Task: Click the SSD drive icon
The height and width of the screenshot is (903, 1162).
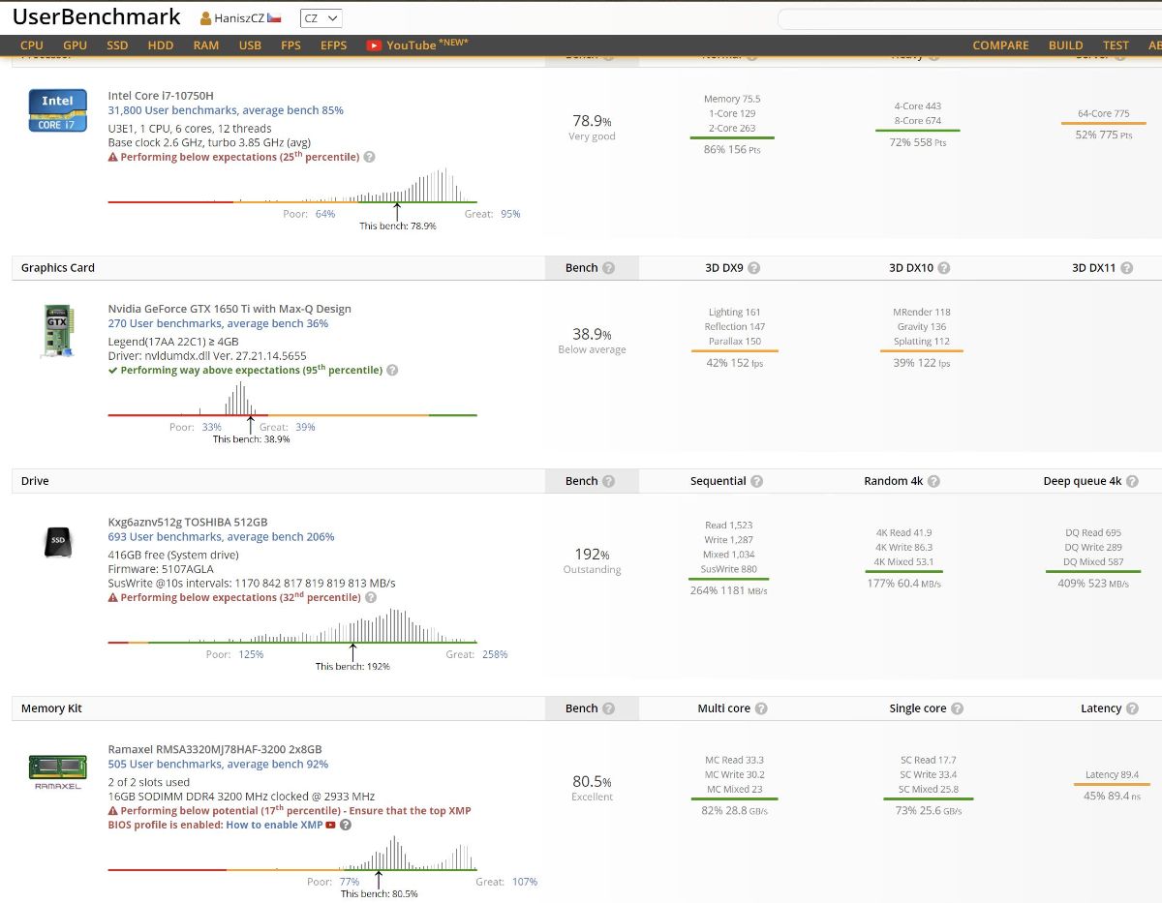Action: [57, 545]
